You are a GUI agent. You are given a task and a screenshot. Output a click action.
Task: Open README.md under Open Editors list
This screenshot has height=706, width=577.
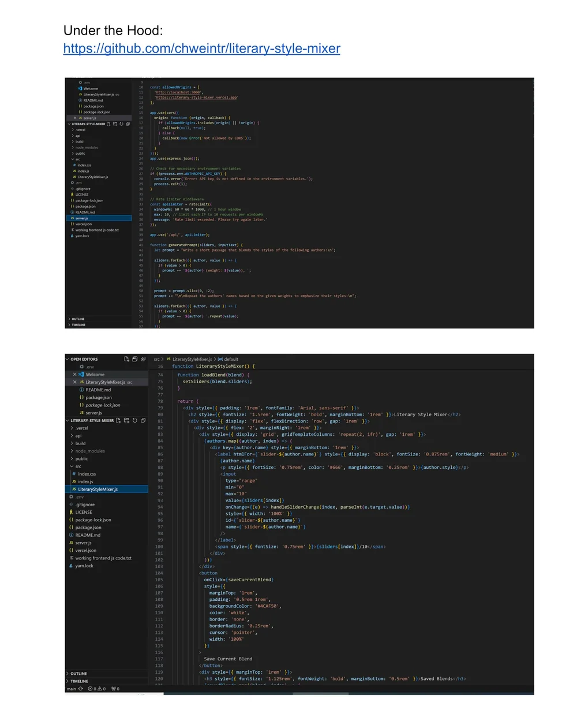(x=98, y=390)
